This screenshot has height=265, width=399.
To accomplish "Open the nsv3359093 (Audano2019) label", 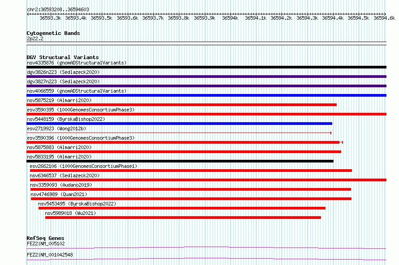I will click(x=61, y=185).
